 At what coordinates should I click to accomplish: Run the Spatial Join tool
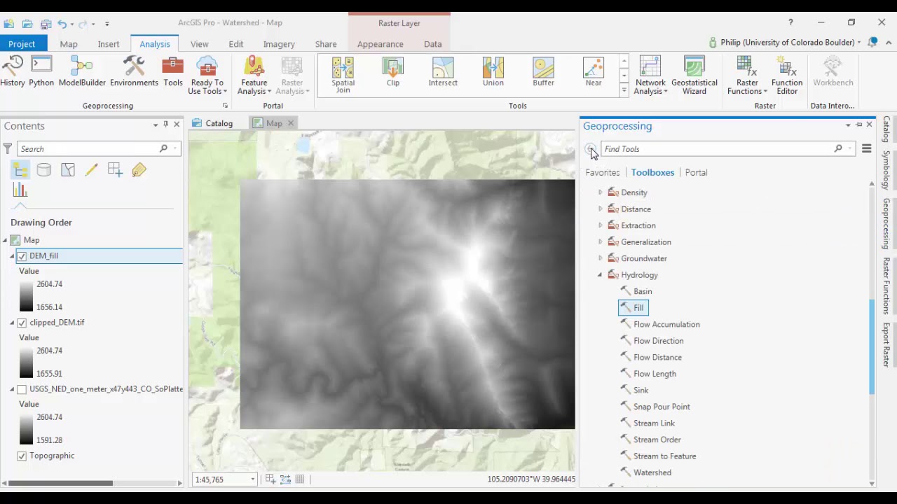(x=343, y=75)
